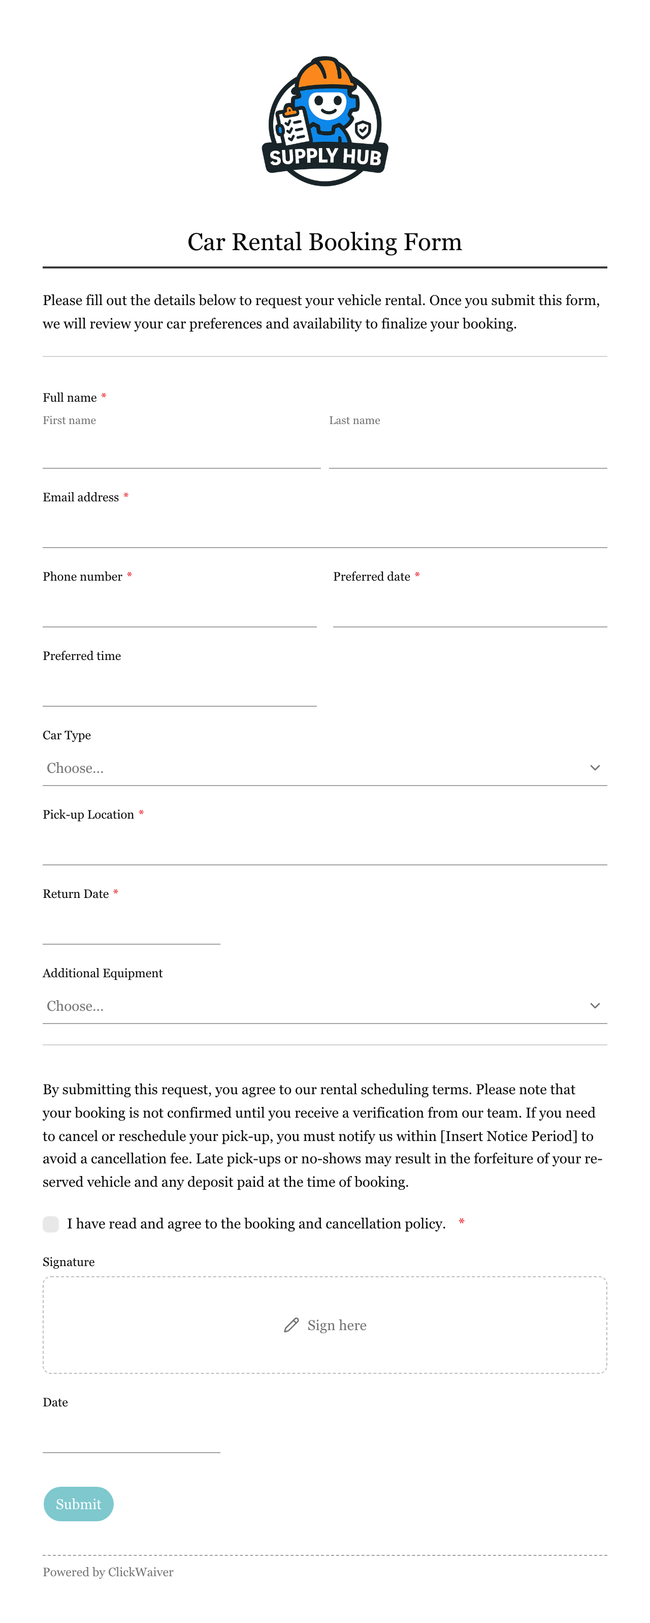Viewport: 650px width, 1623px height.
Task: Submit the booking form
Action: tap(79, 1504)
